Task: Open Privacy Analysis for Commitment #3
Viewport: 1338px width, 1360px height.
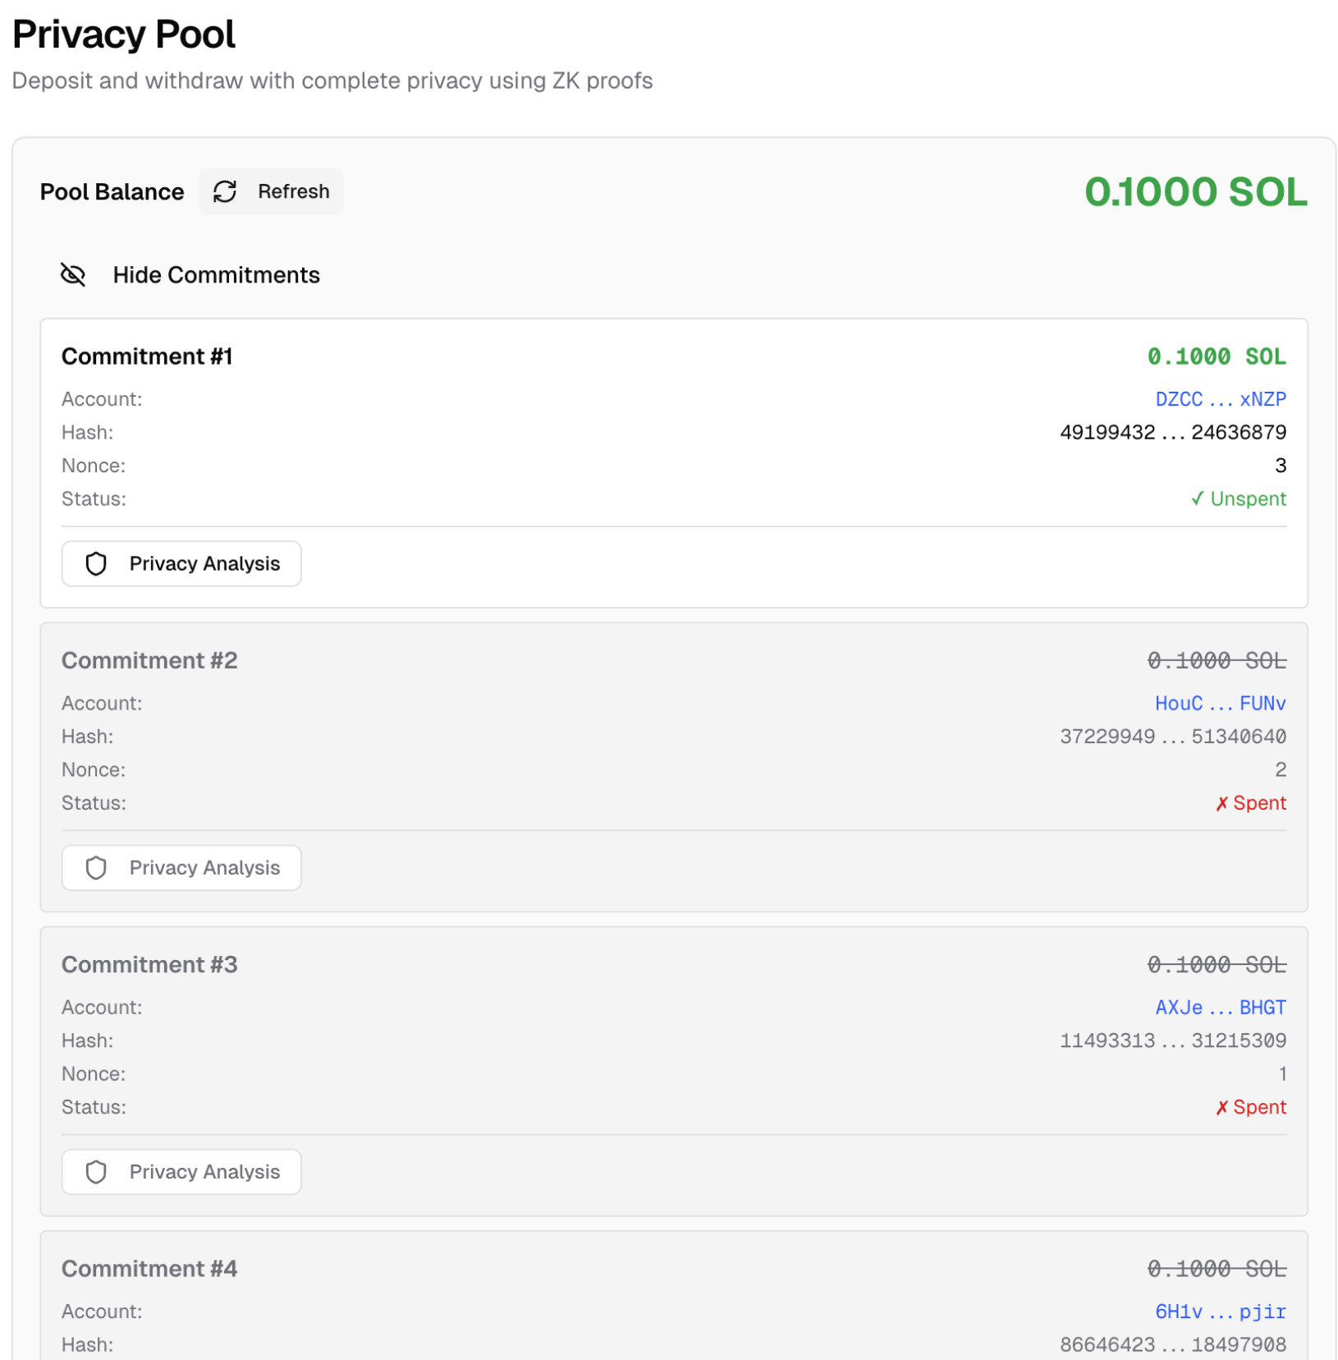Action: click(x=204, y=1171)
